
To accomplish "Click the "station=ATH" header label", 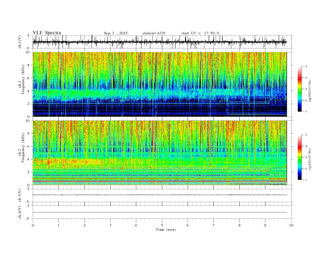I will (x=154, y=33).
